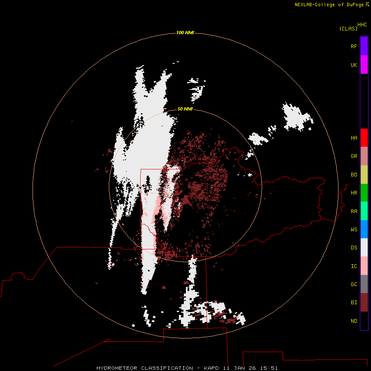The image size is (371, 371).
Task: Click the HR legend label
Action: click(354, 193)
